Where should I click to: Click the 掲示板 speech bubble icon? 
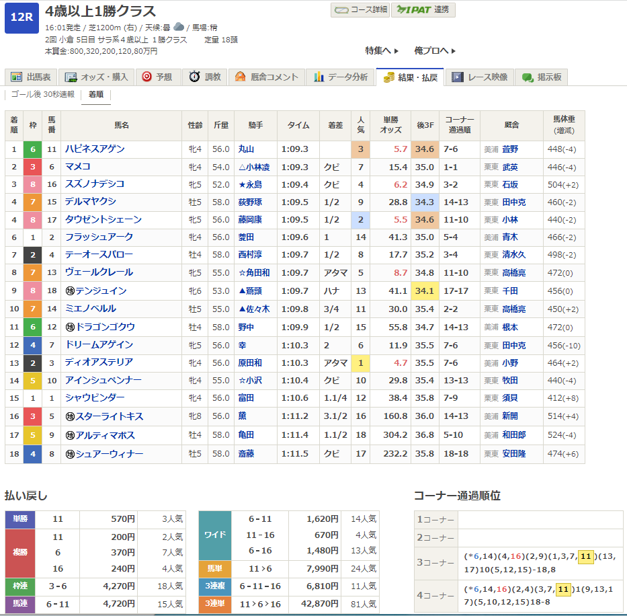528,77
